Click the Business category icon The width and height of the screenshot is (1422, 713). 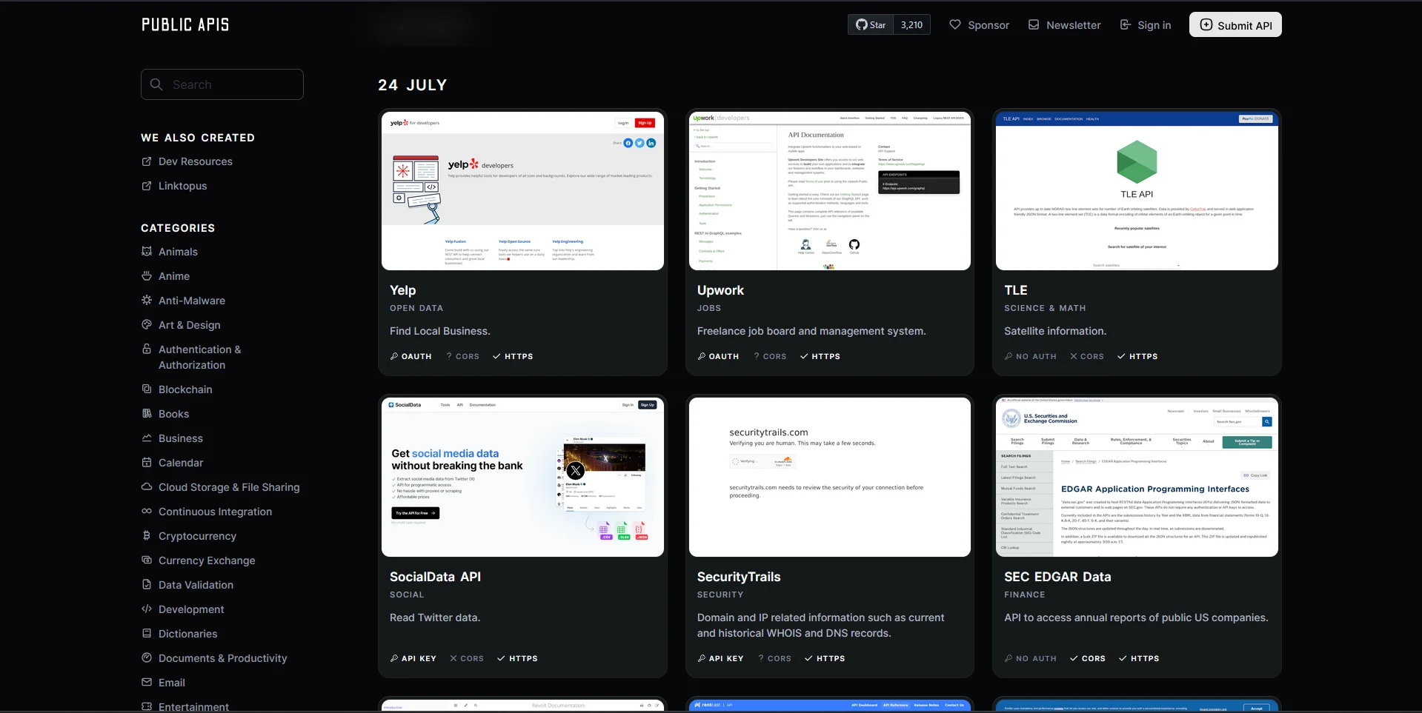[x=147, y=438]
